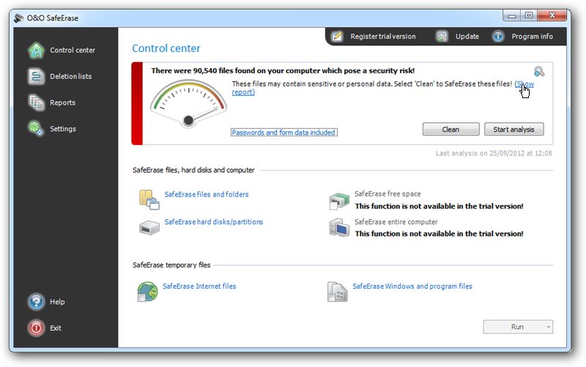The image size is (586, 367).
Task: Expand the Run button dropdown arrow
Action: [x=548, y=327]
